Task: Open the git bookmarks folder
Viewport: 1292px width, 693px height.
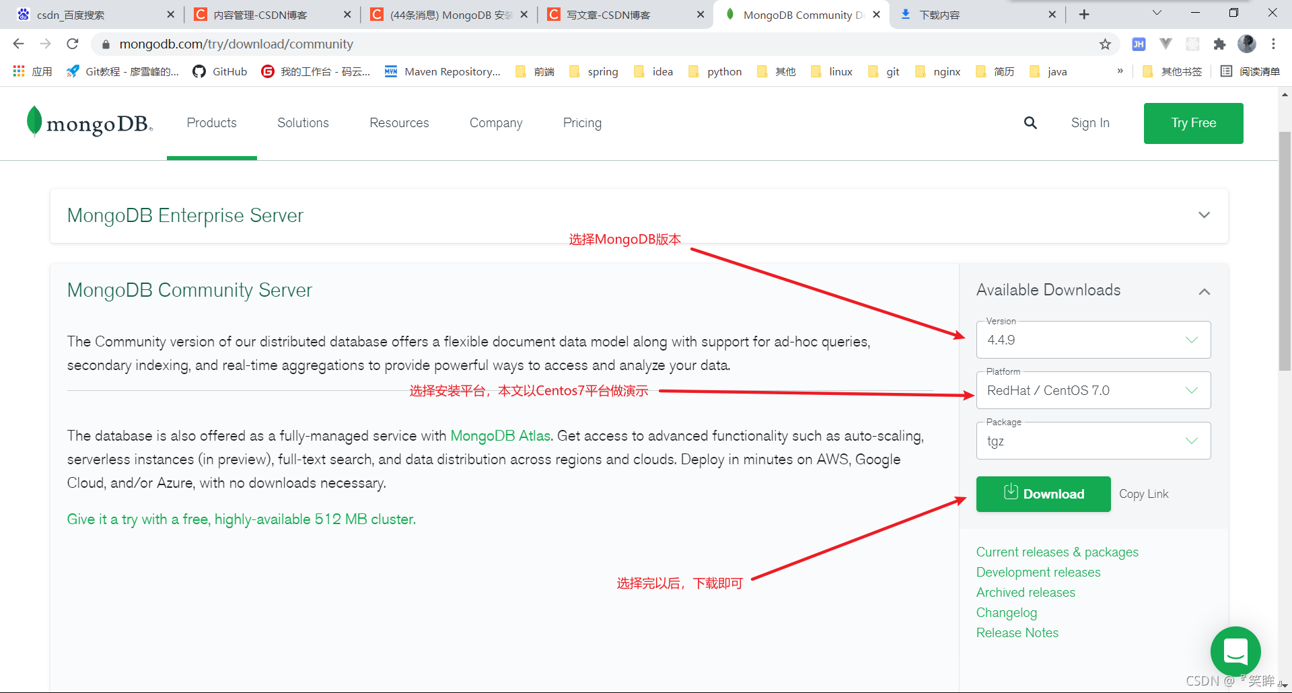Action: pos(884,71)
